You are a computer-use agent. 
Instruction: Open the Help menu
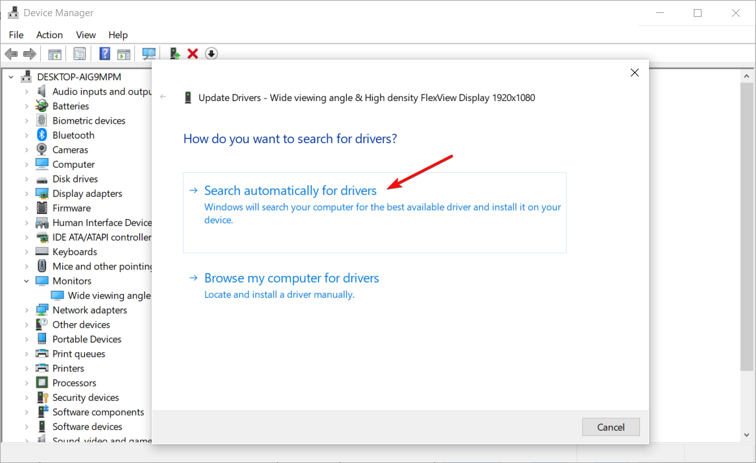click(117, 35)
